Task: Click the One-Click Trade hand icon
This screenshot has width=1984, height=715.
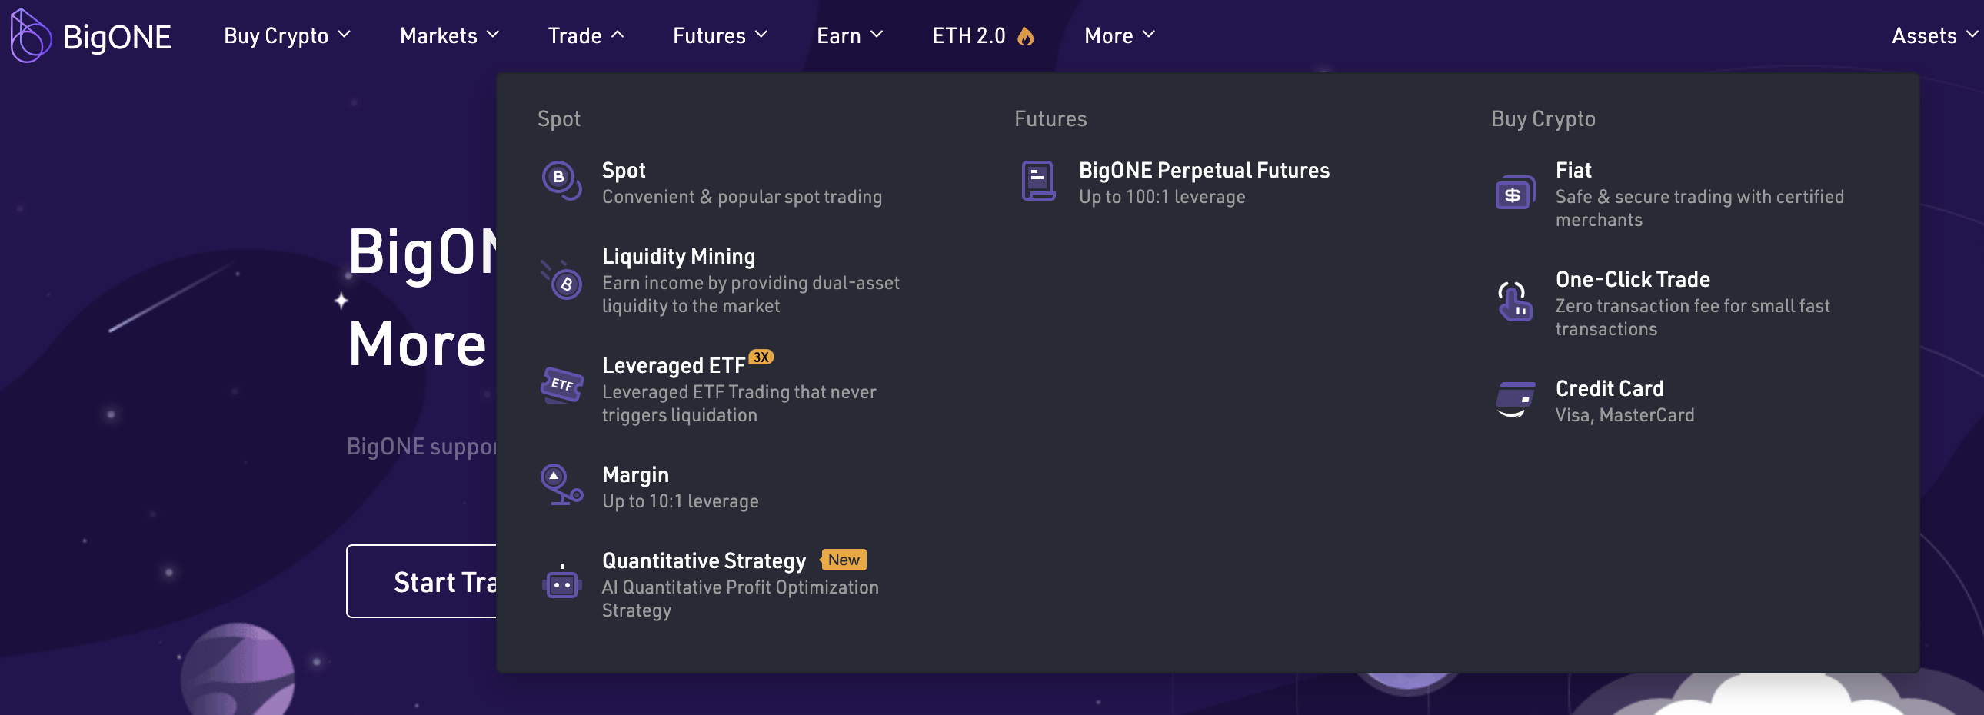Action: click(1514, 301)
